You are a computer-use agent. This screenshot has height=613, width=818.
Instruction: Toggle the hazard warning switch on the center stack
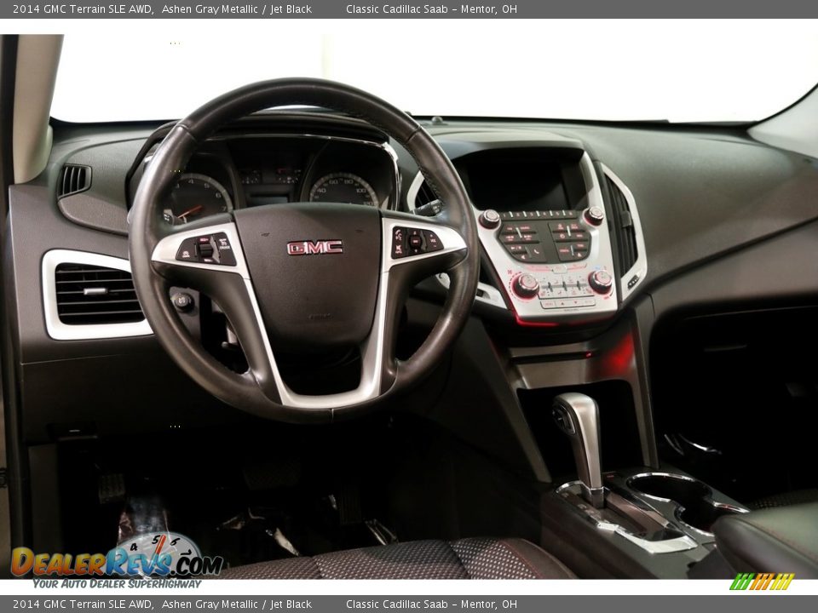[562, 269]
